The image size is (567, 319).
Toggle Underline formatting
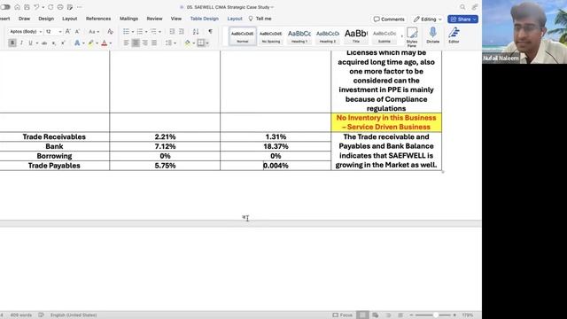(30, 43)
